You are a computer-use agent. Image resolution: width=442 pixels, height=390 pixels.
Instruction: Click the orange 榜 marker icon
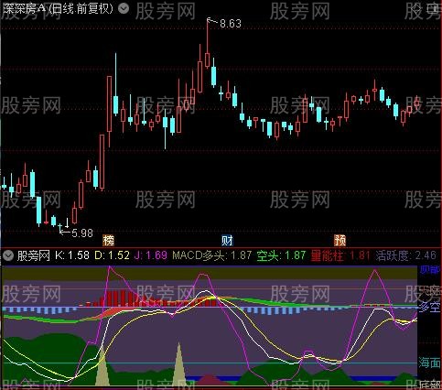click(x=108, y=241)
